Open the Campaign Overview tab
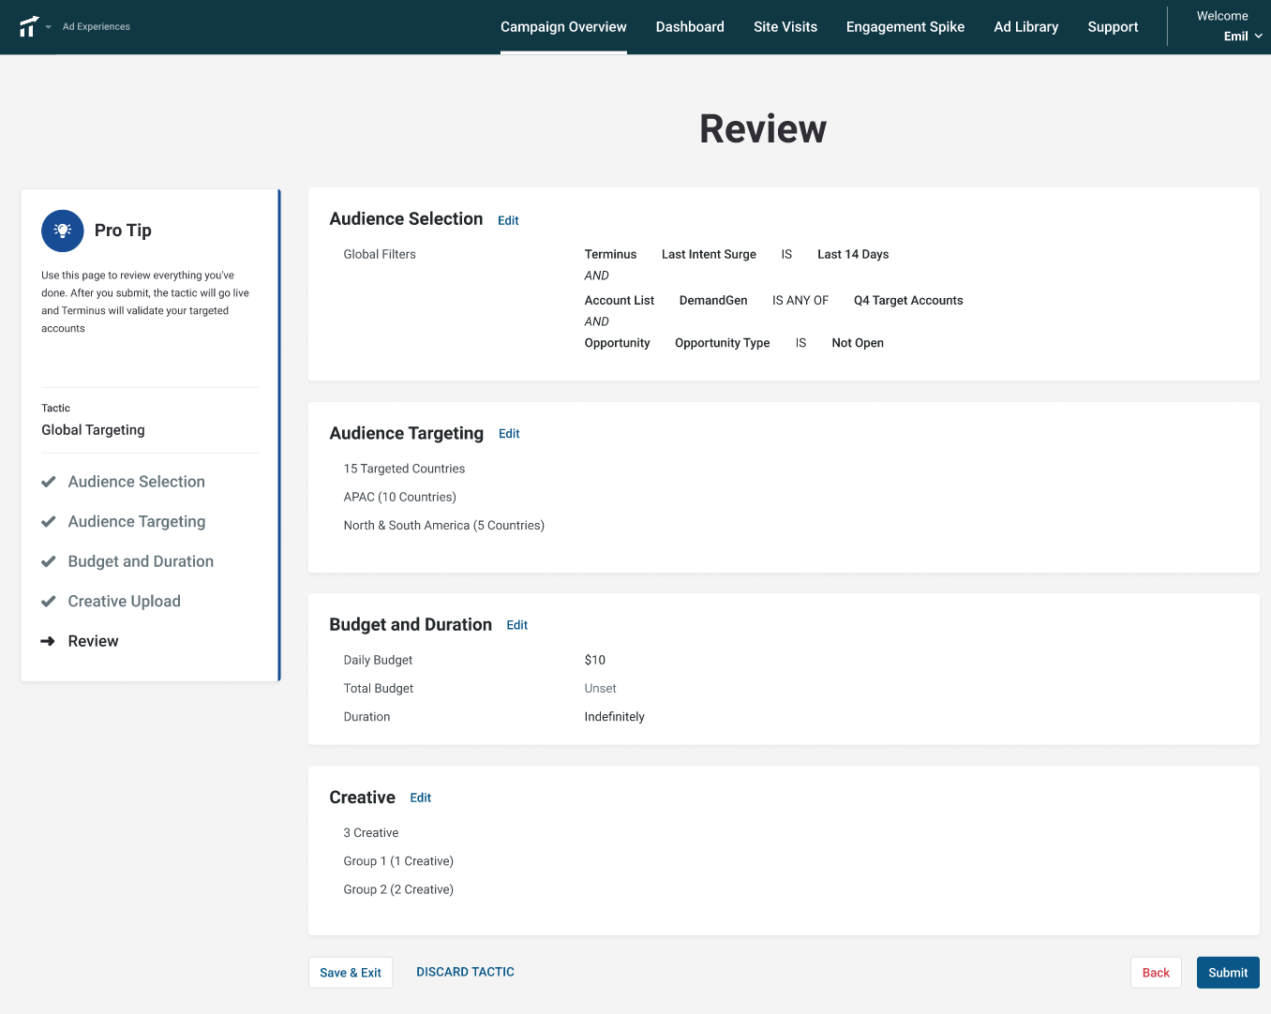This screenshot has width=1271, height=1014. click(x=563, y=27)
